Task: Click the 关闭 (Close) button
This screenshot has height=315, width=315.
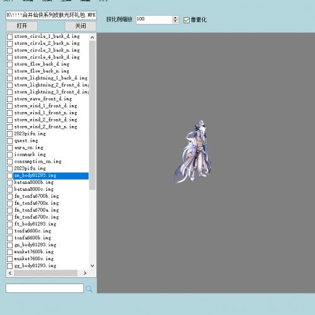Action: tap(81, 26)
